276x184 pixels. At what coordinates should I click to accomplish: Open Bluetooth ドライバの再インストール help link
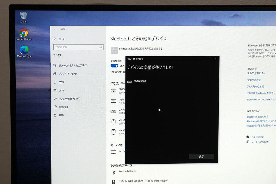(261, 126)
